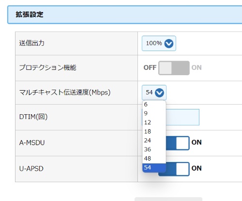Click the プロテクション機能 label
The height and width of the screenshot is (201, 242).
pos(47,67)
